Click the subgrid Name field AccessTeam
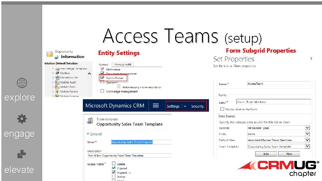 point(278,84)
